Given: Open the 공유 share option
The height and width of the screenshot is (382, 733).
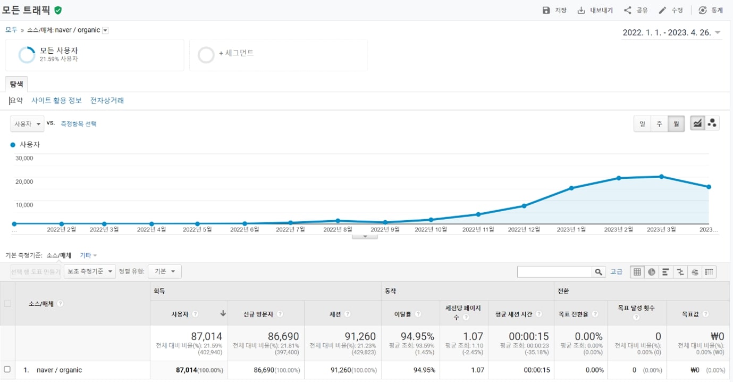Looking at the screenshot, I should 628,10.
